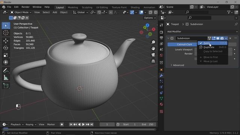Toggle modifier Edit Mode display

point(214,38)
